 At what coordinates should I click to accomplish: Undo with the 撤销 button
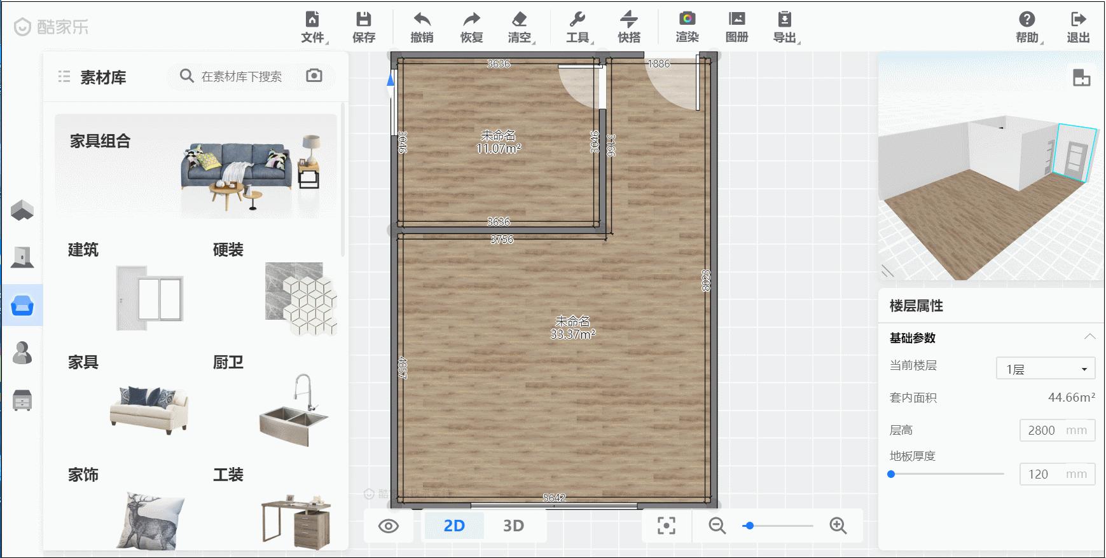coord(422,27)
